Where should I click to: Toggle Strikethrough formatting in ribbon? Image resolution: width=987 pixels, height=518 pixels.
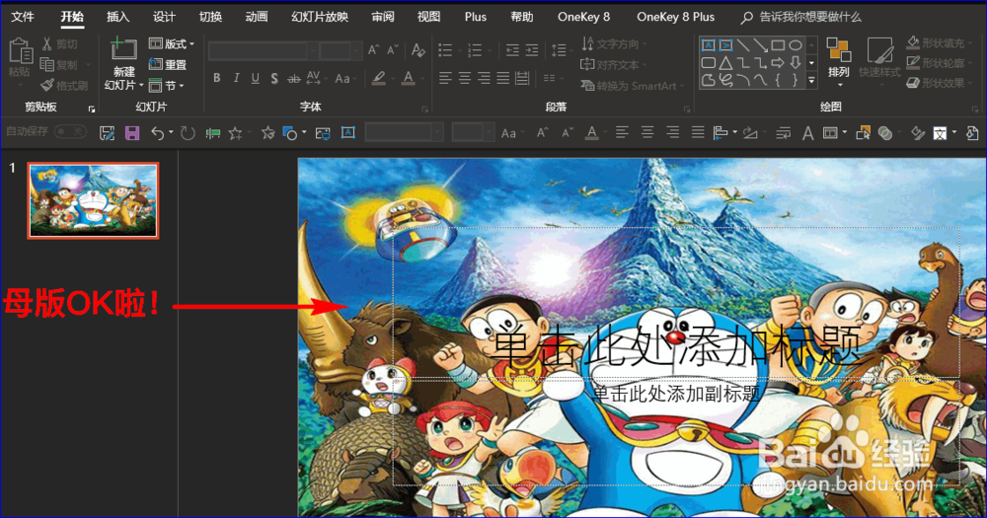pyautogui.click(x=294, y=78)
